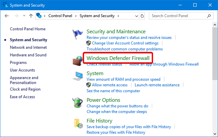Screen dimensions: 218x137
Task: Click Allow remote access link
Action: pos(110,85)
